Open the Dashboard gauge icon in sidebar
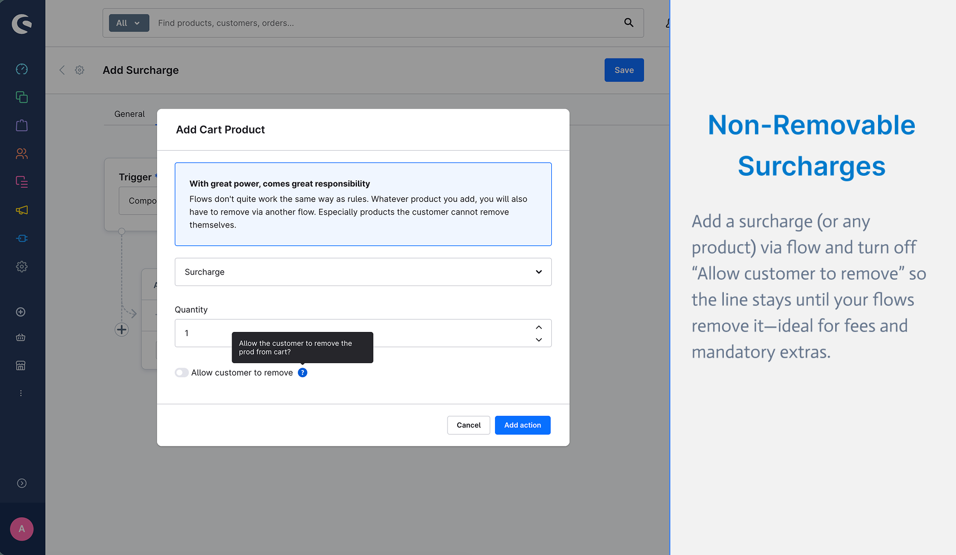956x555 pixels. pos(22,69)
